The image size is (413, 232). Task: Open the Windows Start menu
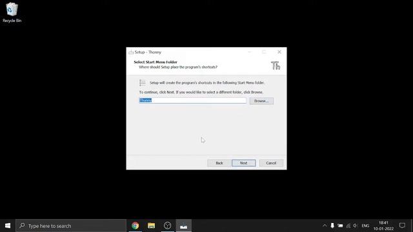[8, 226]
